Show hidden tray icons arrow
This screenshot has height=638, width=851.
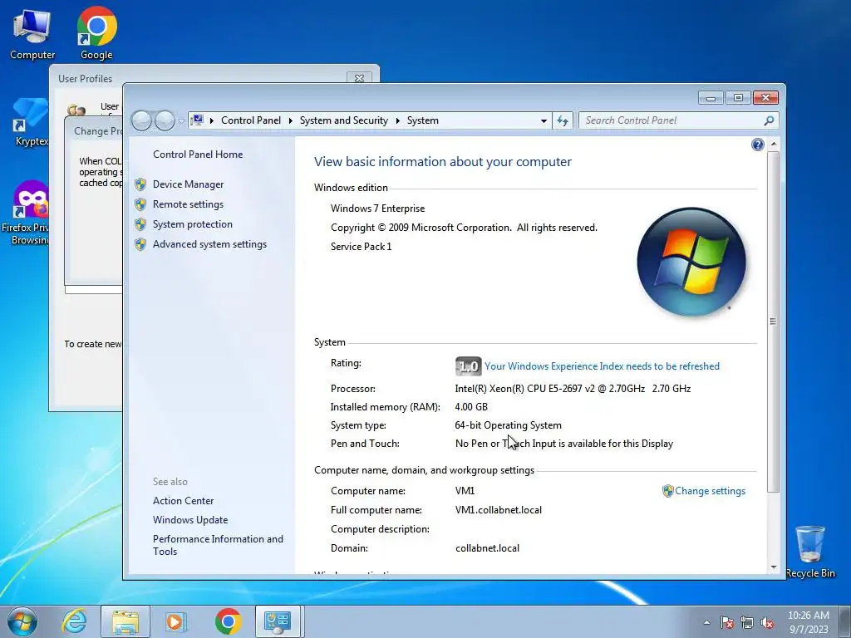point(706,622)
